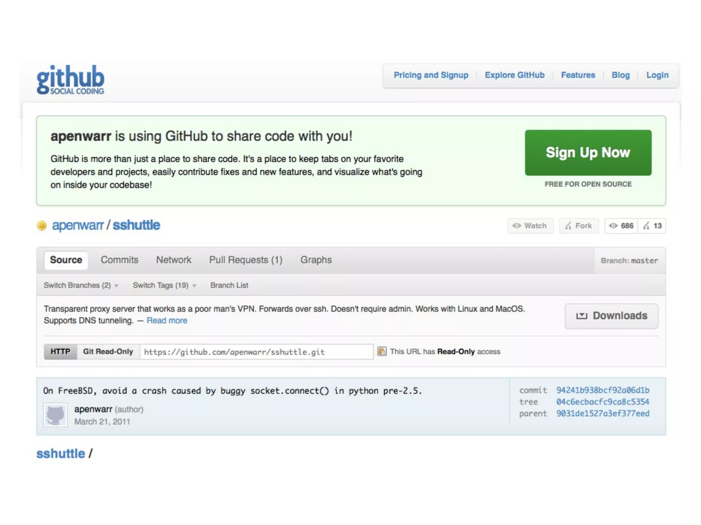Open the Pull Requests (1) tab
Image resolution: width=701 pixels, height=525 pixels.
click(x=246, y=260)
